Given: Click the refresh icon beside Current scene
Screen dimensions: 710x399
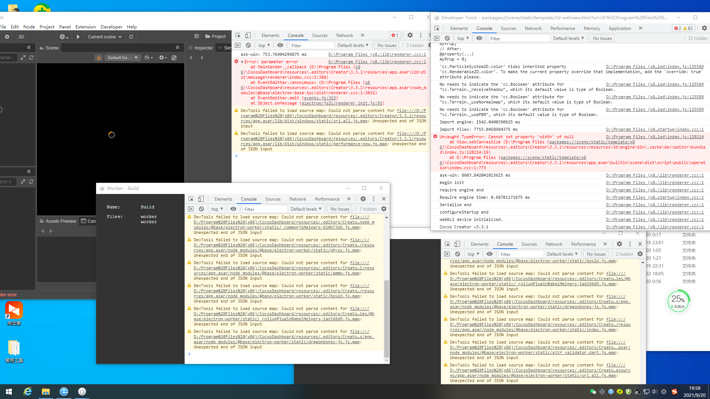Looking at the screenshot, I should (131, 37).
